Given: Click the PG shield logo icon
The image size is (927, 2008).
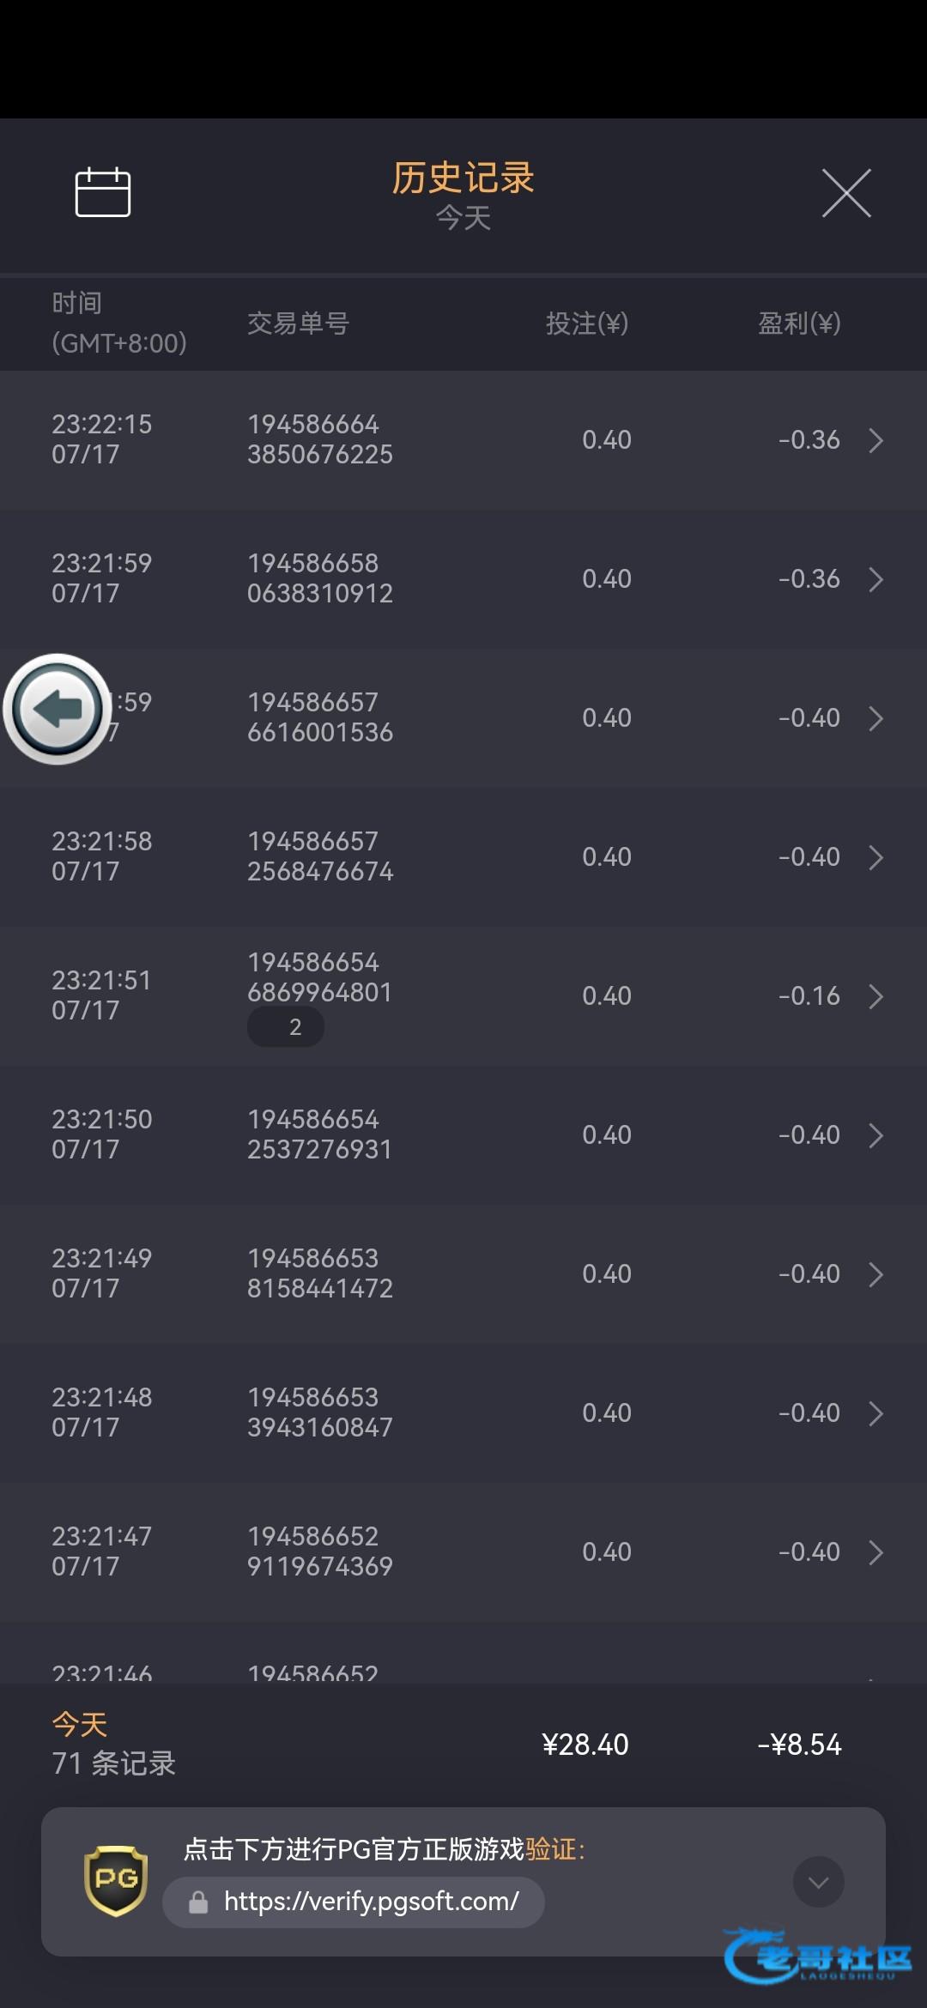Looking at the screenshot, I should pyautogui.click(x=116, y=1881).
